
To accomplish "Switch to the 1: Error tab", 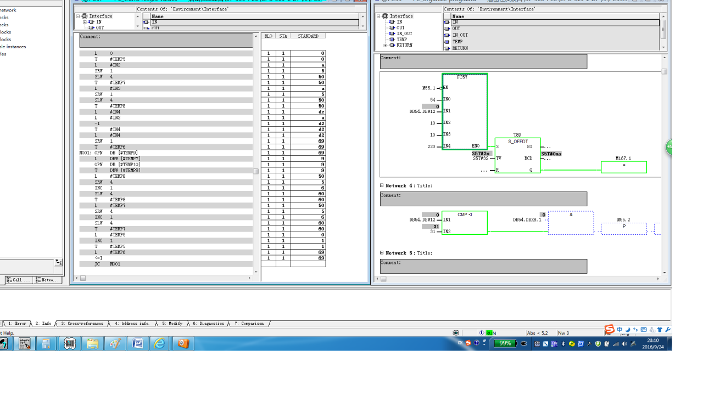I will point(16,324).
